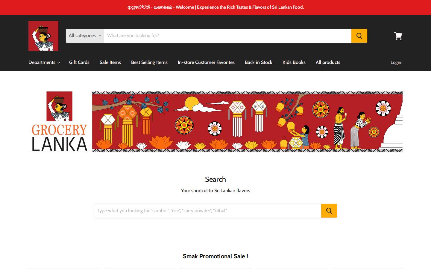Click the header search magnifier button
The height and width of the screenshot is (269, 431).
coord(359,36)
